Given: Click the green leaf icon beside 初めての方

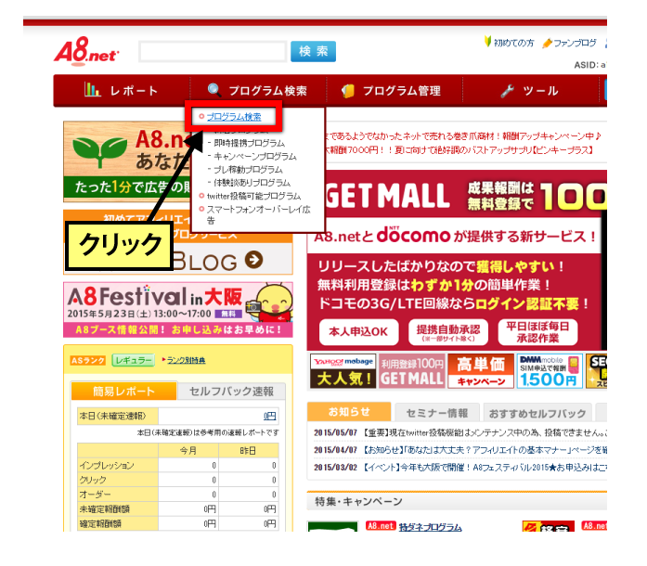Looking at the screenshot, I should (x=487, y=41).
